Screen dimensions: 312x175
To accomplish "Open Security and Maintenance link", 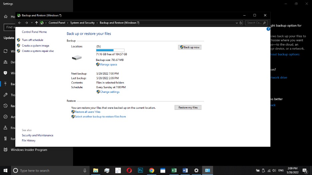I will click(x=37, y=135).
